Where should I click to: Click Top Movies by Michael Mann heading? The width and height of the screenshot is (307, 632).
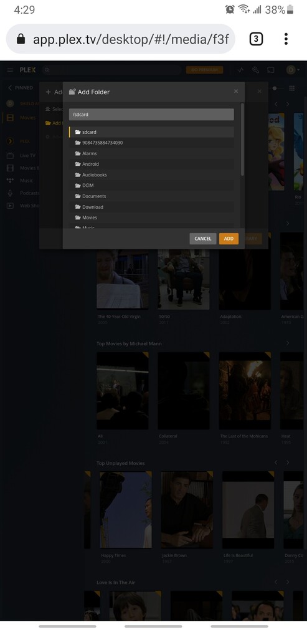pyautogui.click(x=129, y=343)
